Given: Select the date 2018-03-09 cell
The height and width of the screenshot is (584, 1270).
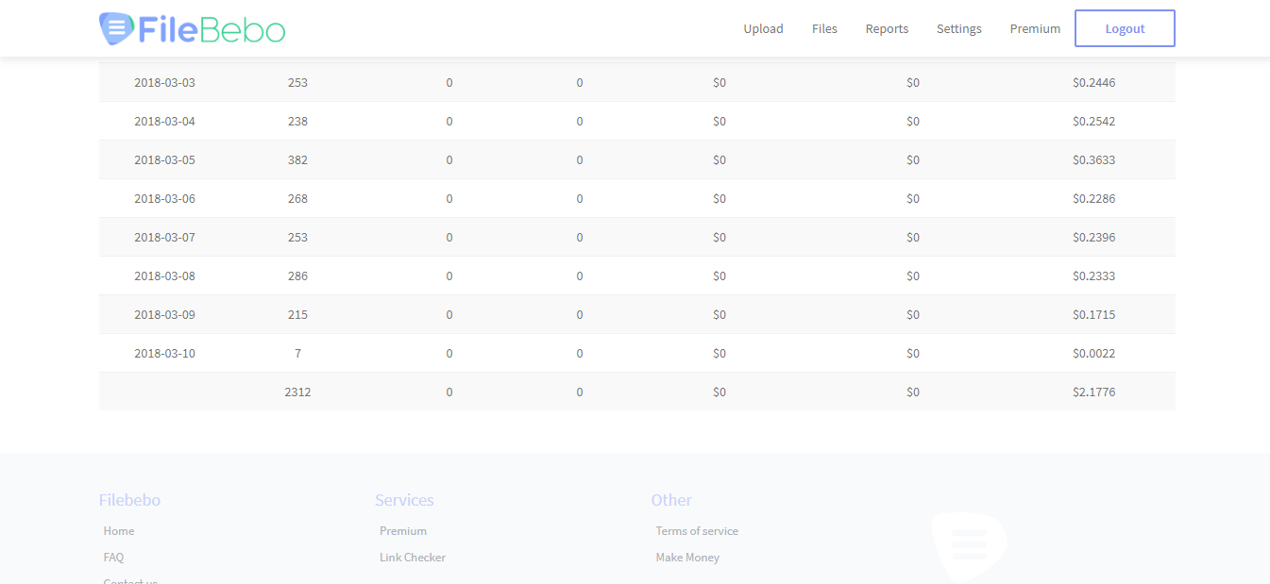Looking at the screenshot, I should pos(164,314).
